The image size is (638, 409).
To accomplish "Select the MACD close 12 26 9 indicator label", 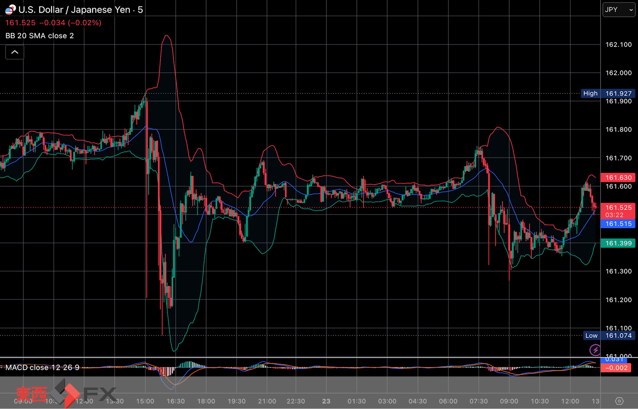I will coord(42,367).
